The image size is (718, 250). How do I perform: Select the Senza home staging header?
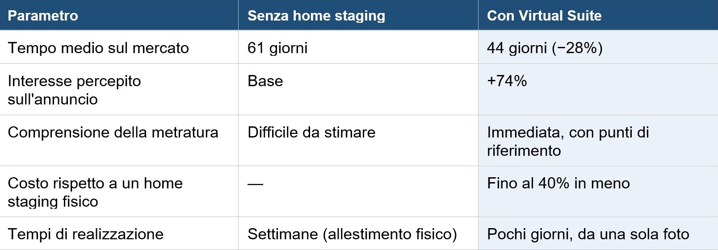click(x=358, y=15)
